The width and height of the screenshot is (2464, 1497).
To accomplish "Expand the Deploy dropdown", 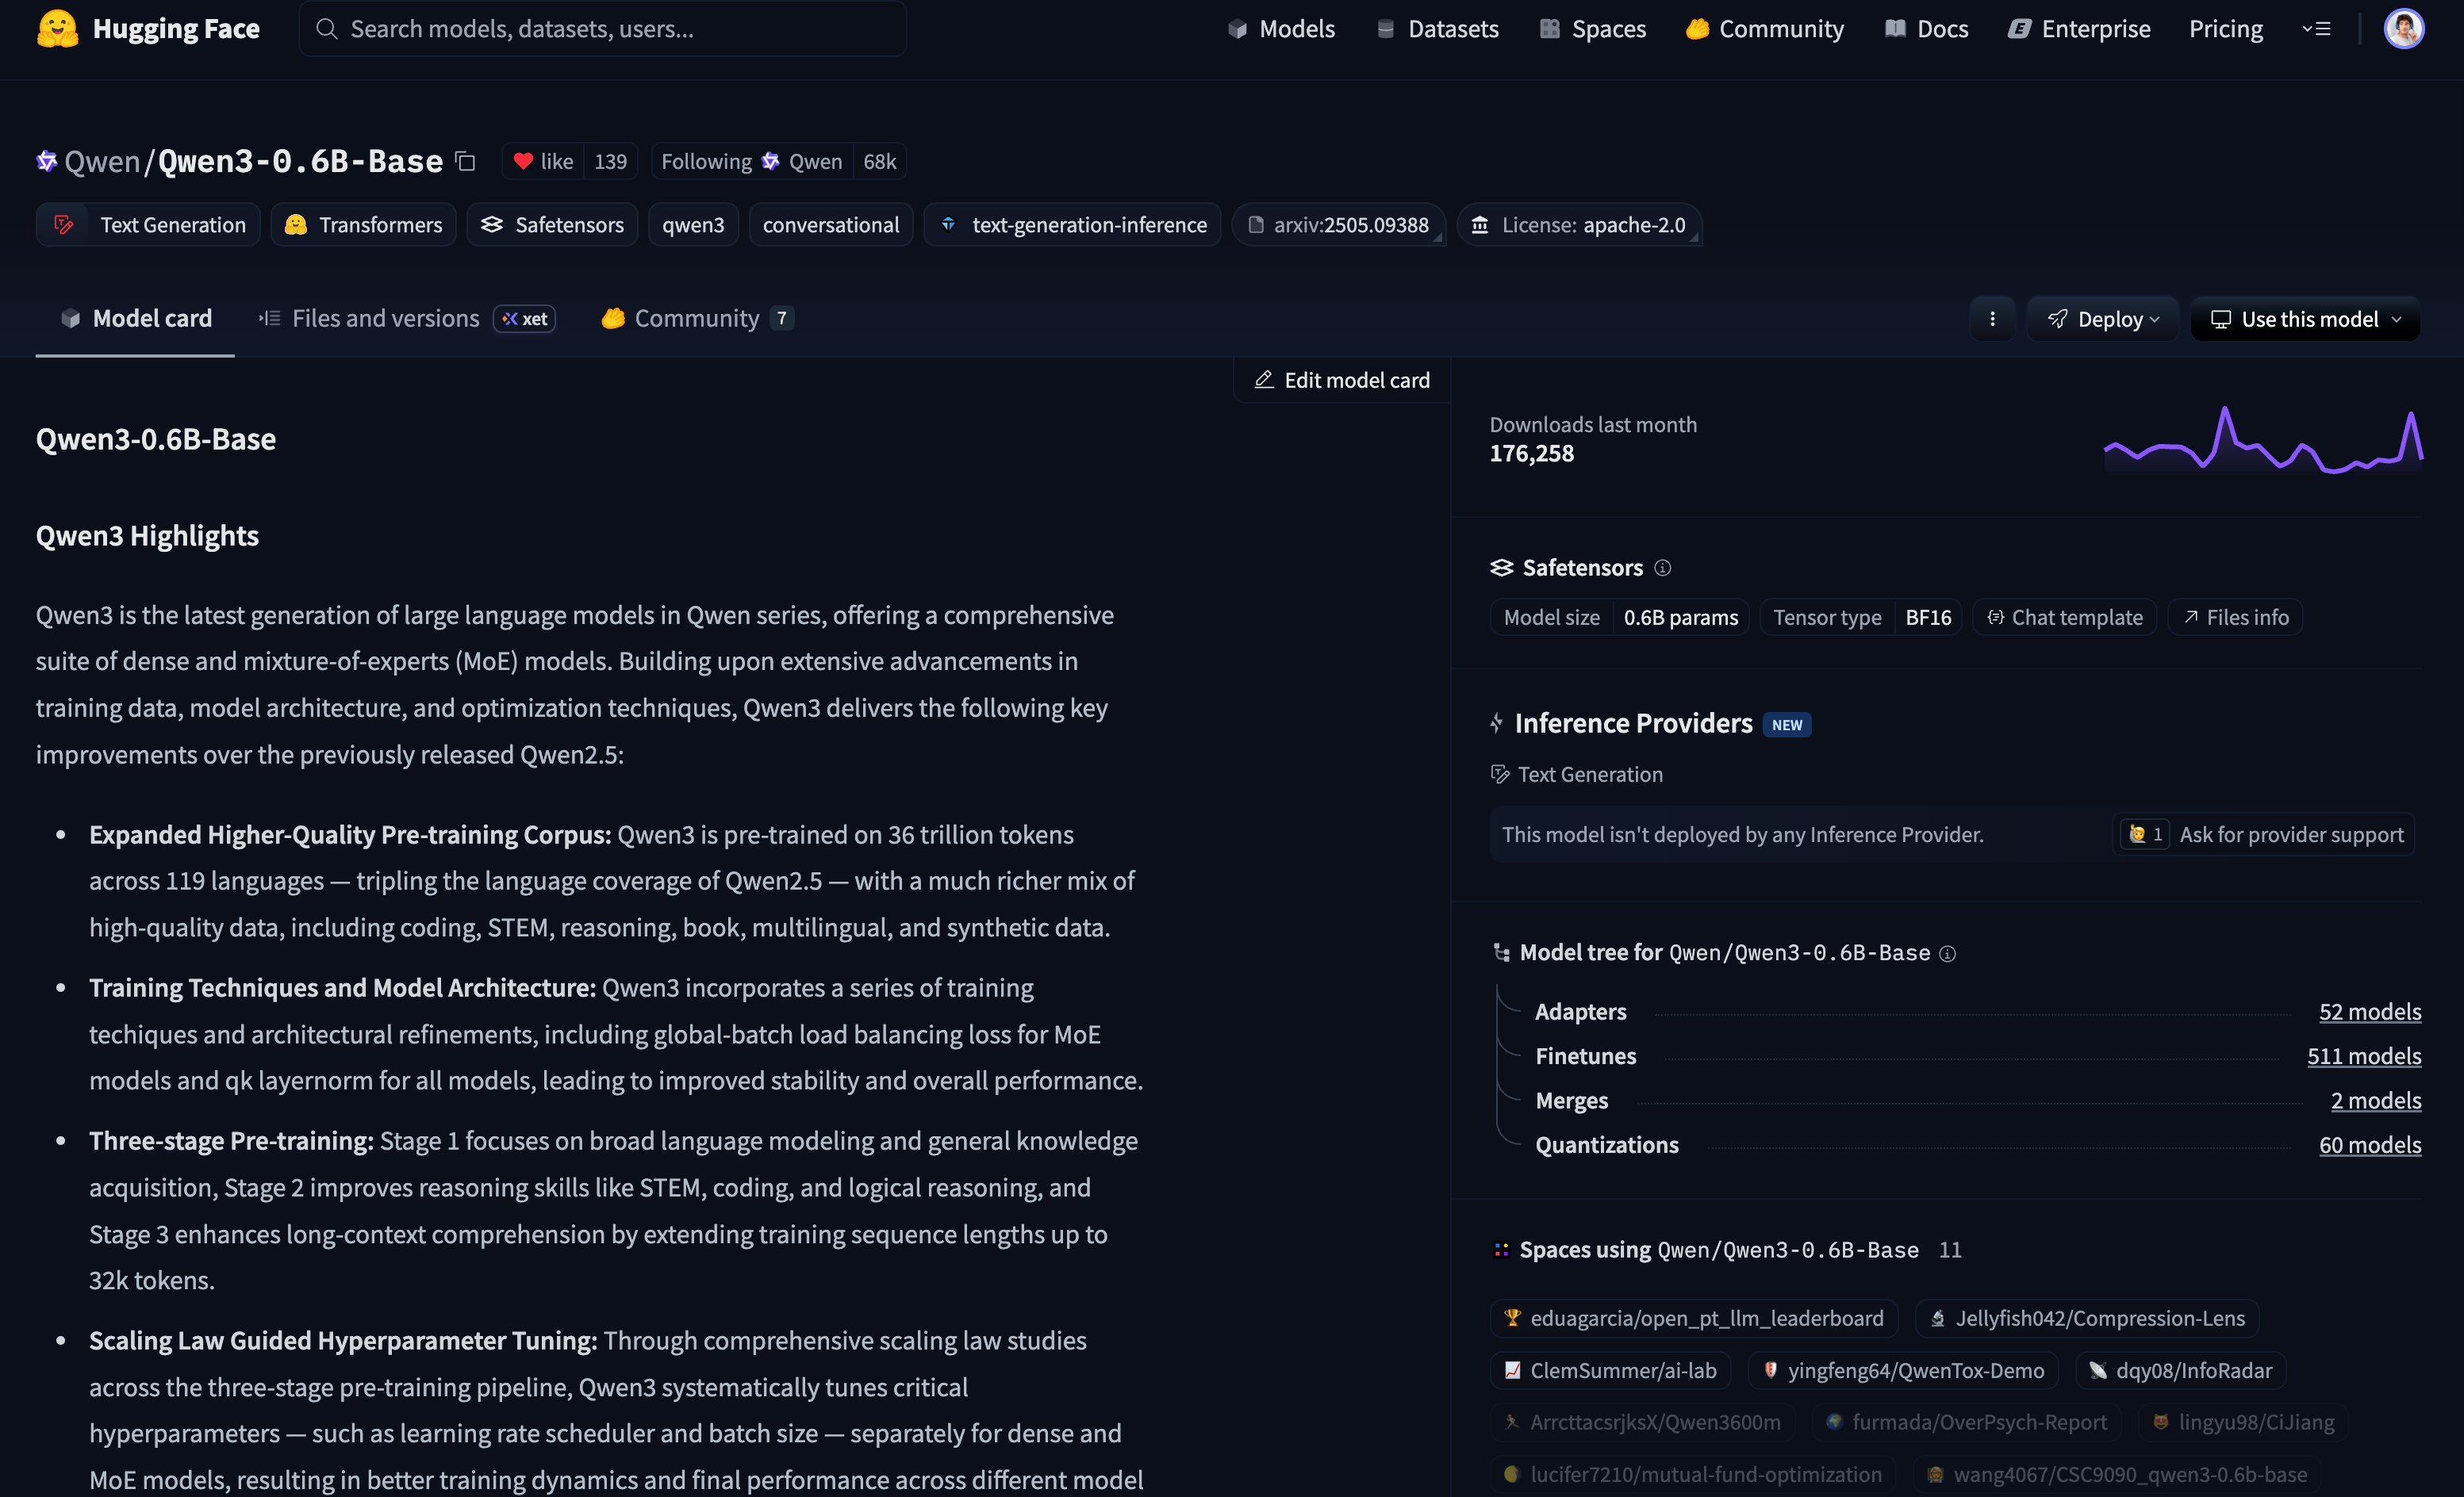I will coord(2103,319).
